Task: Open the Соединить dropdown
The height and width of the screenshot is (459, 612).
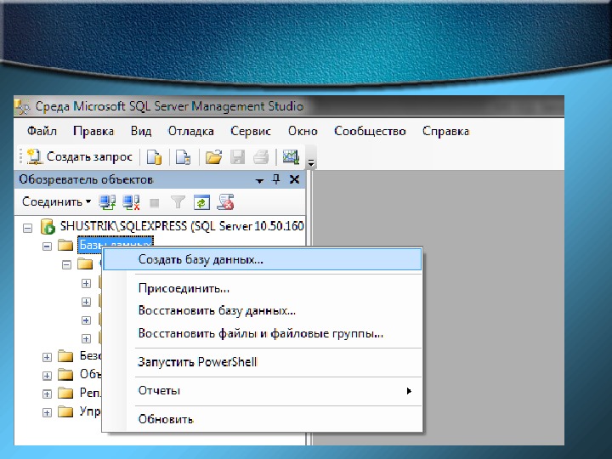Action: click(x=57, y=201)
